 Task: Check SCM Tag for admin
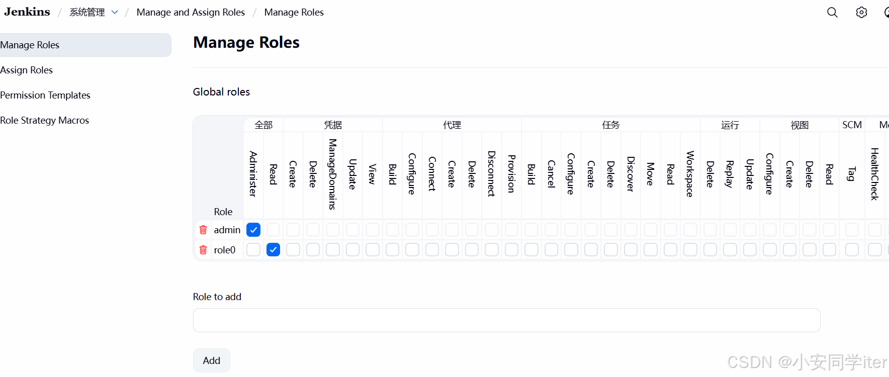[852, 230]
